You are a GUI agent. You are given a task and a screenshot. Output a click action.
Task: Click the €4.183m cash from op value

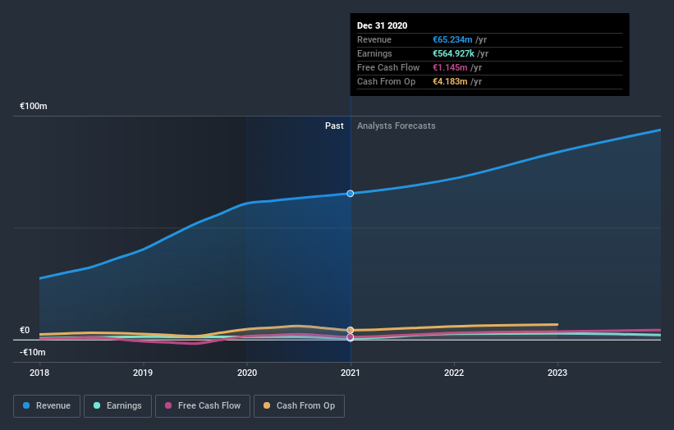(450, 81)
